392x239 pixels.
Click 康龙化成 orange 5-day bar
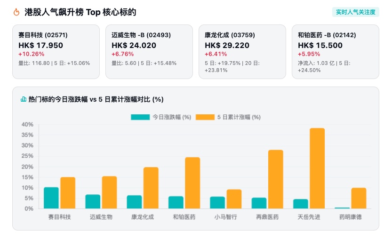click(x=151, y=188)
